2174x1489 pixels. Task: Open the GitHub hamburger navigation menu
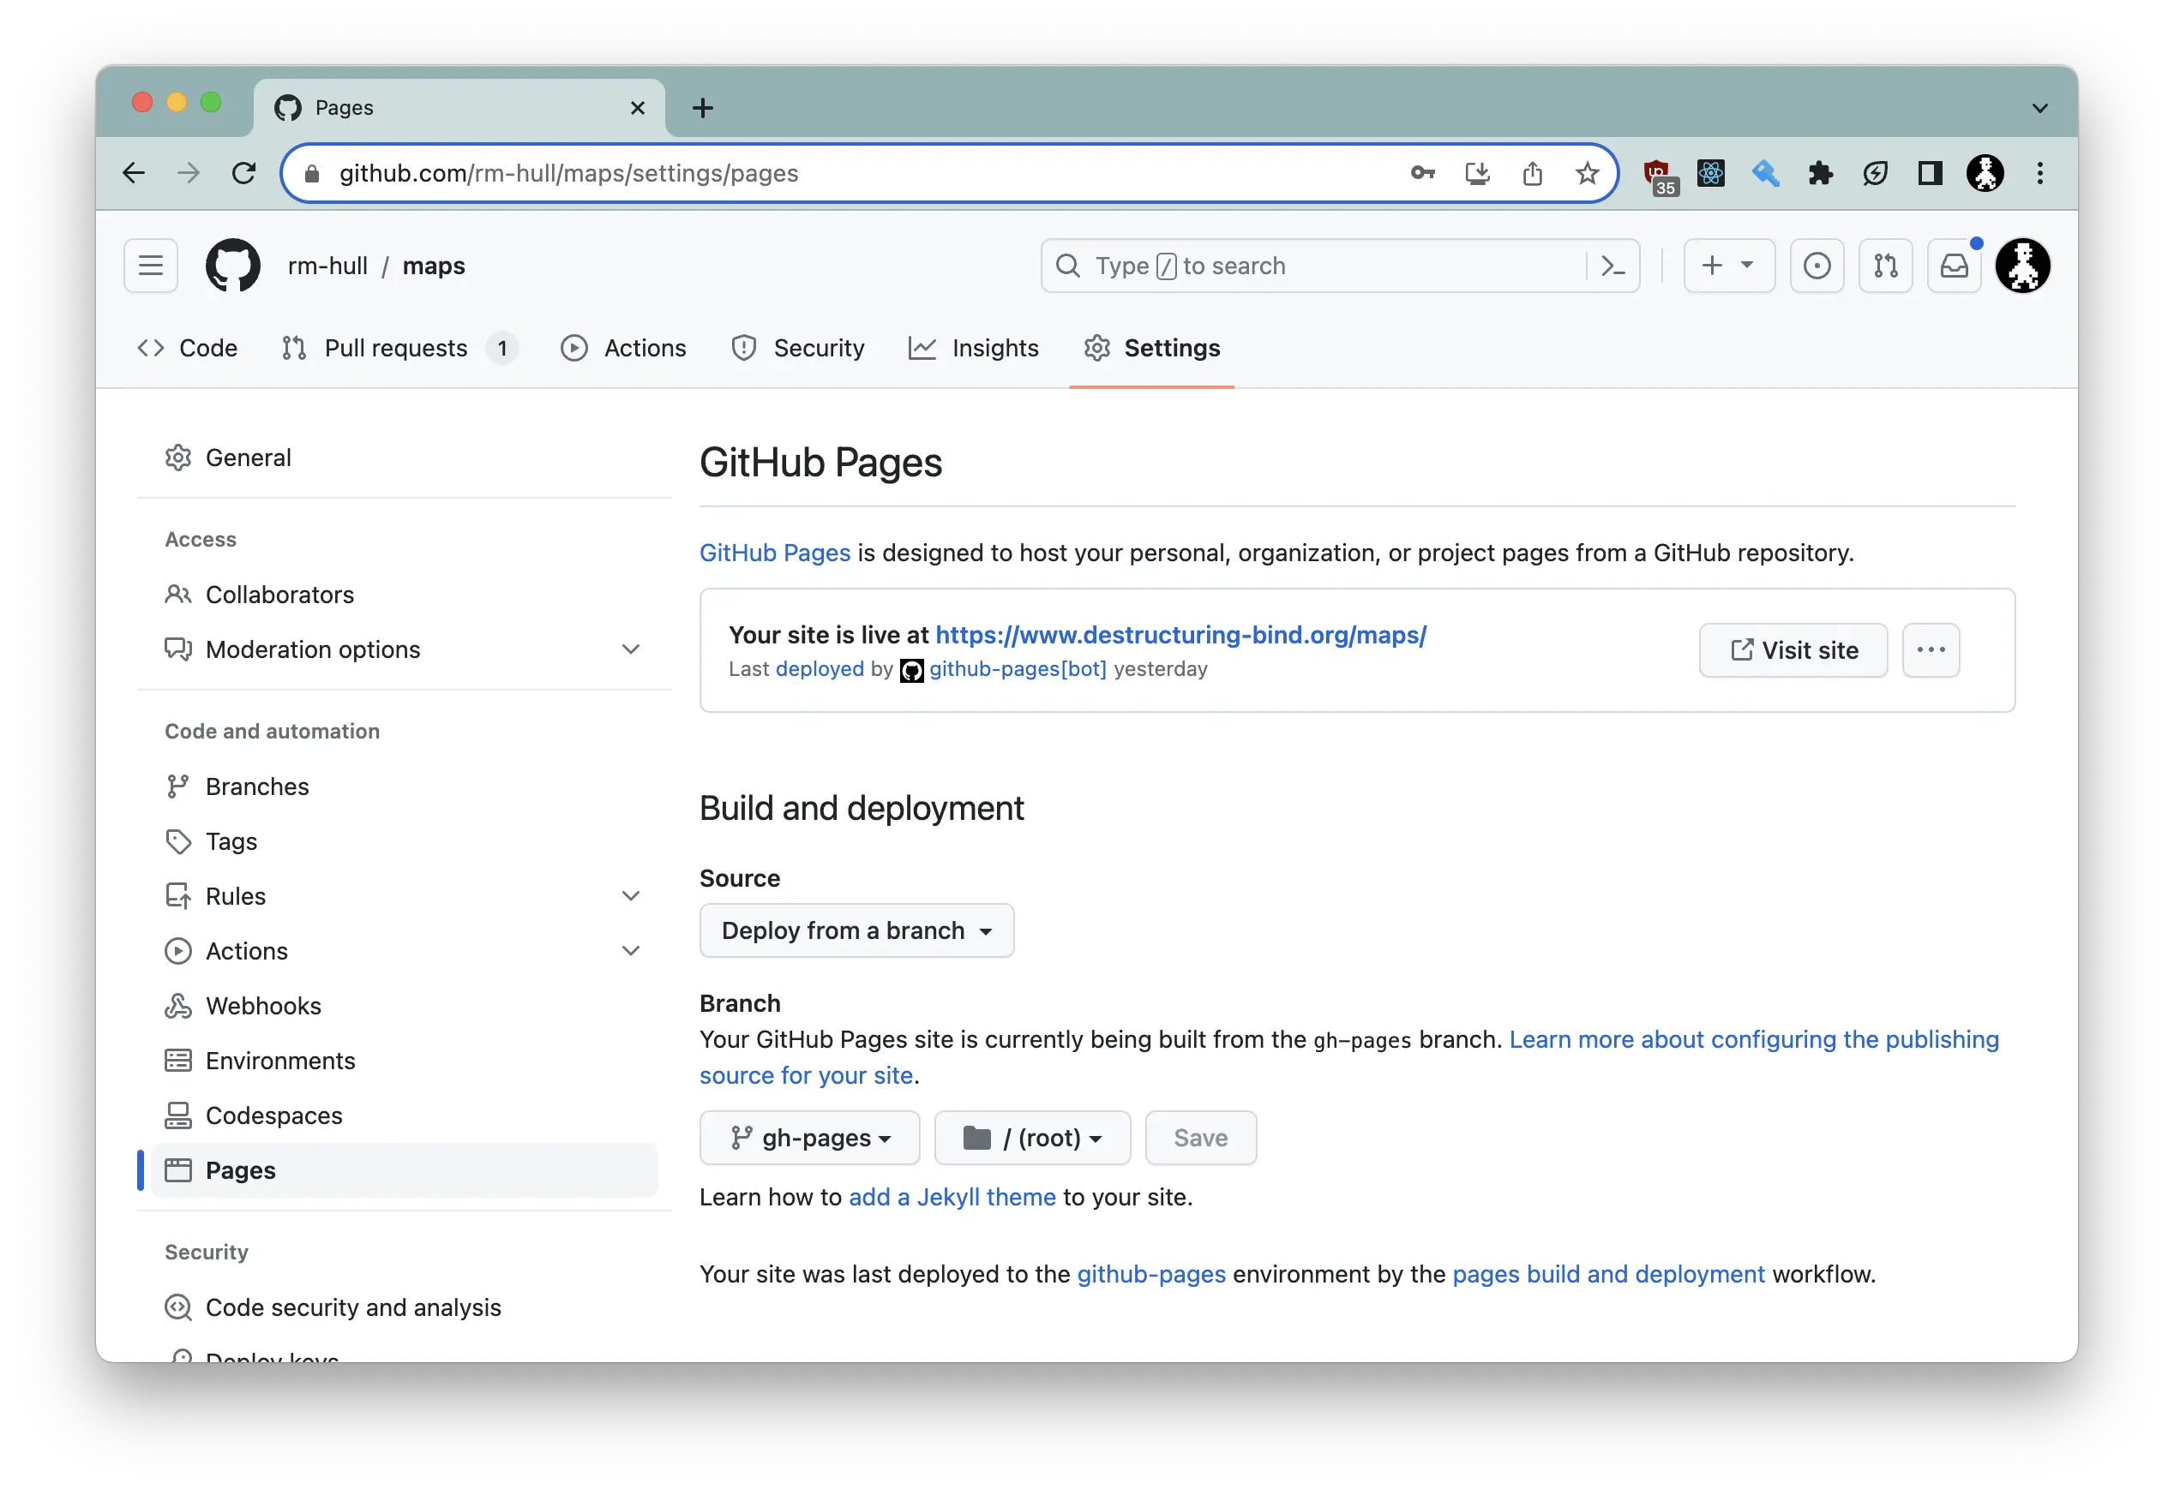pos(151,266)
